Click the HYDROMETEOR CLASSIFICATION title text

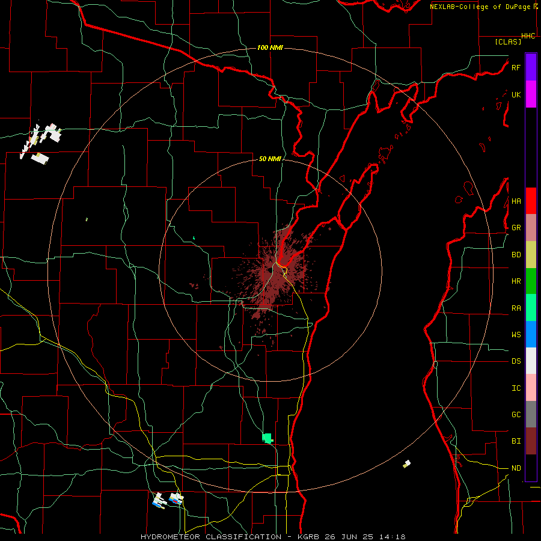(211, 537)
